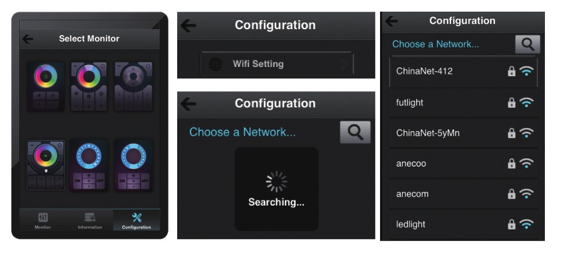Tap back arrow on Select Monitor screen

click(x=27, y=39)
